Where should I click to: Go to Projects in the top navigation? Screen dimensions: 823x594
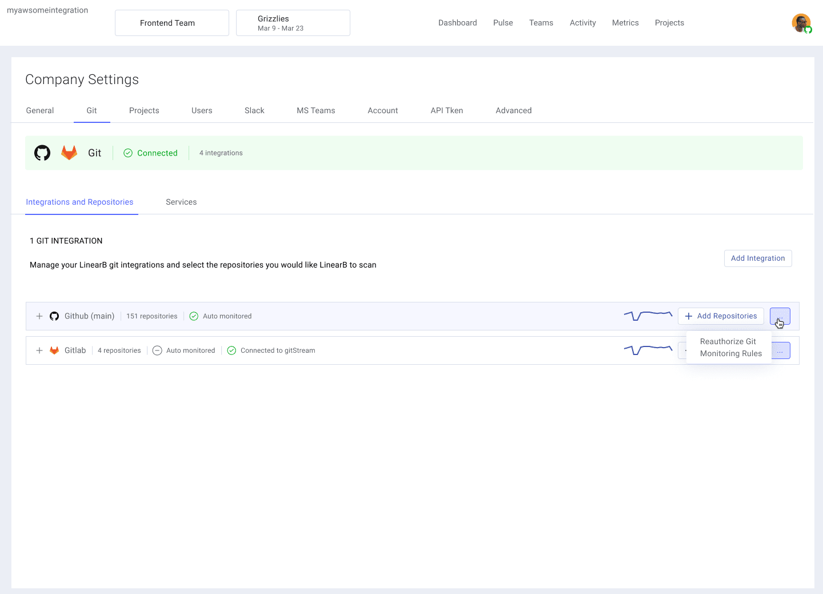tap(669, 23)
